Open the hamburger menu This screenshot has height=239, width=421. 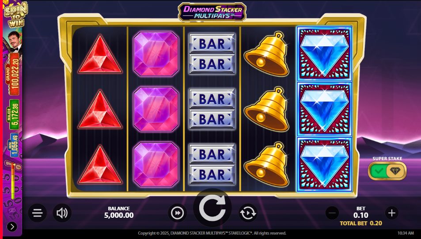(x=37, y=213)
